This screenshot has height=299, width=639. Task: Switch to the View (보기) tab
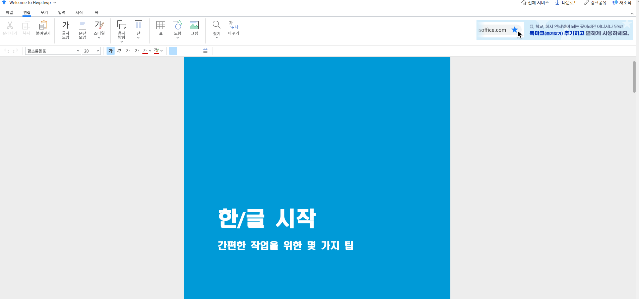[x=44, y=13]
